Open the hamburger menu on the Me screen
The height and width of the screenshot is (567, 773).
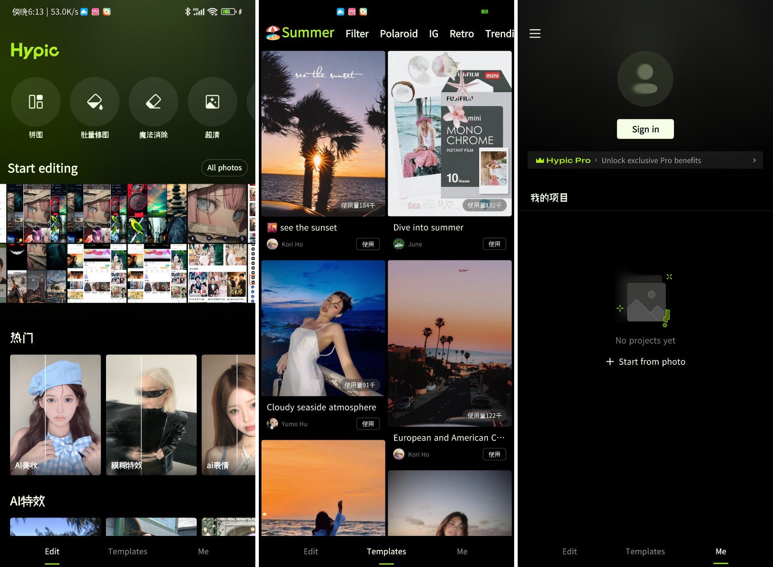click(x=535, y=34)
